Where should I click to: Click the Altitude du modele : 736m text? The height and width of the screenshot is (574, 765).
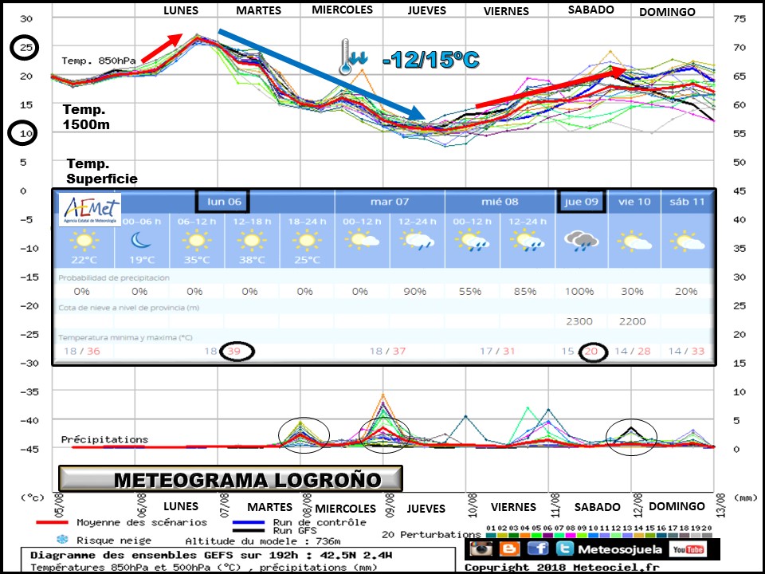pos(263,541)
